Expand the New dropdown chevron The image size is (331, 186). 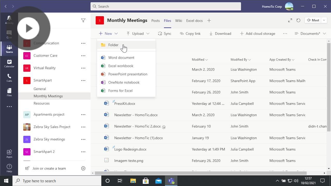tap(116, 34)
